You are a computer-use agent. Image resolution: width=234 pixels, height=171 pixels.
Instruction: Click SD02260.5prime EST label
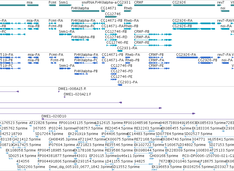(31, 167)
